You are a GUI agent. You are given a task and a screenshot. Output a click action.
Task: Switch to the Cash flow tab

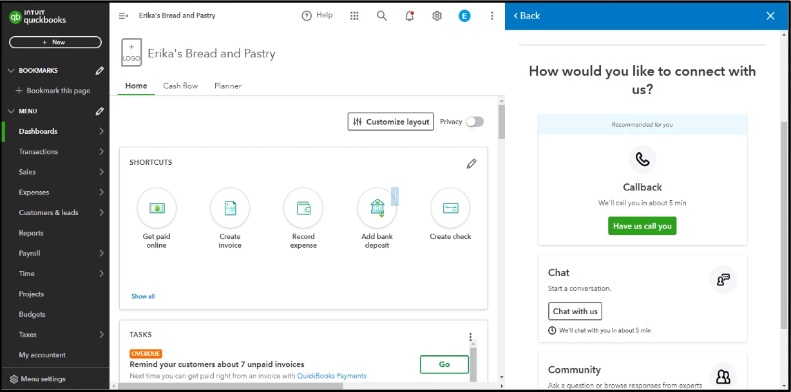(x=180, y=86)
